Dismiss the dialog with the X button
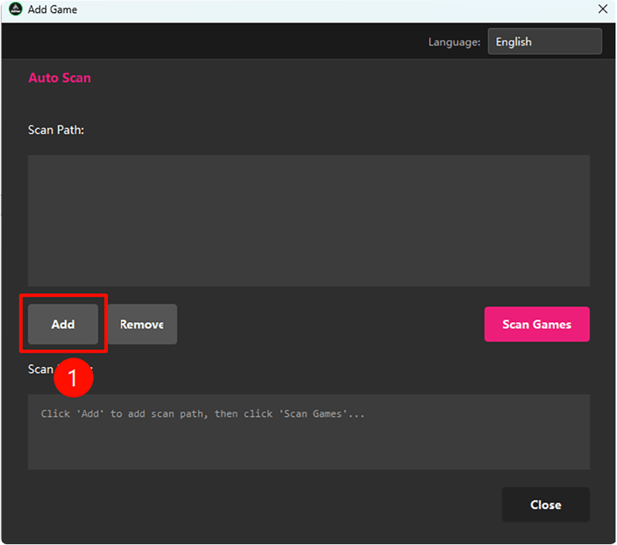 point(603,10)
